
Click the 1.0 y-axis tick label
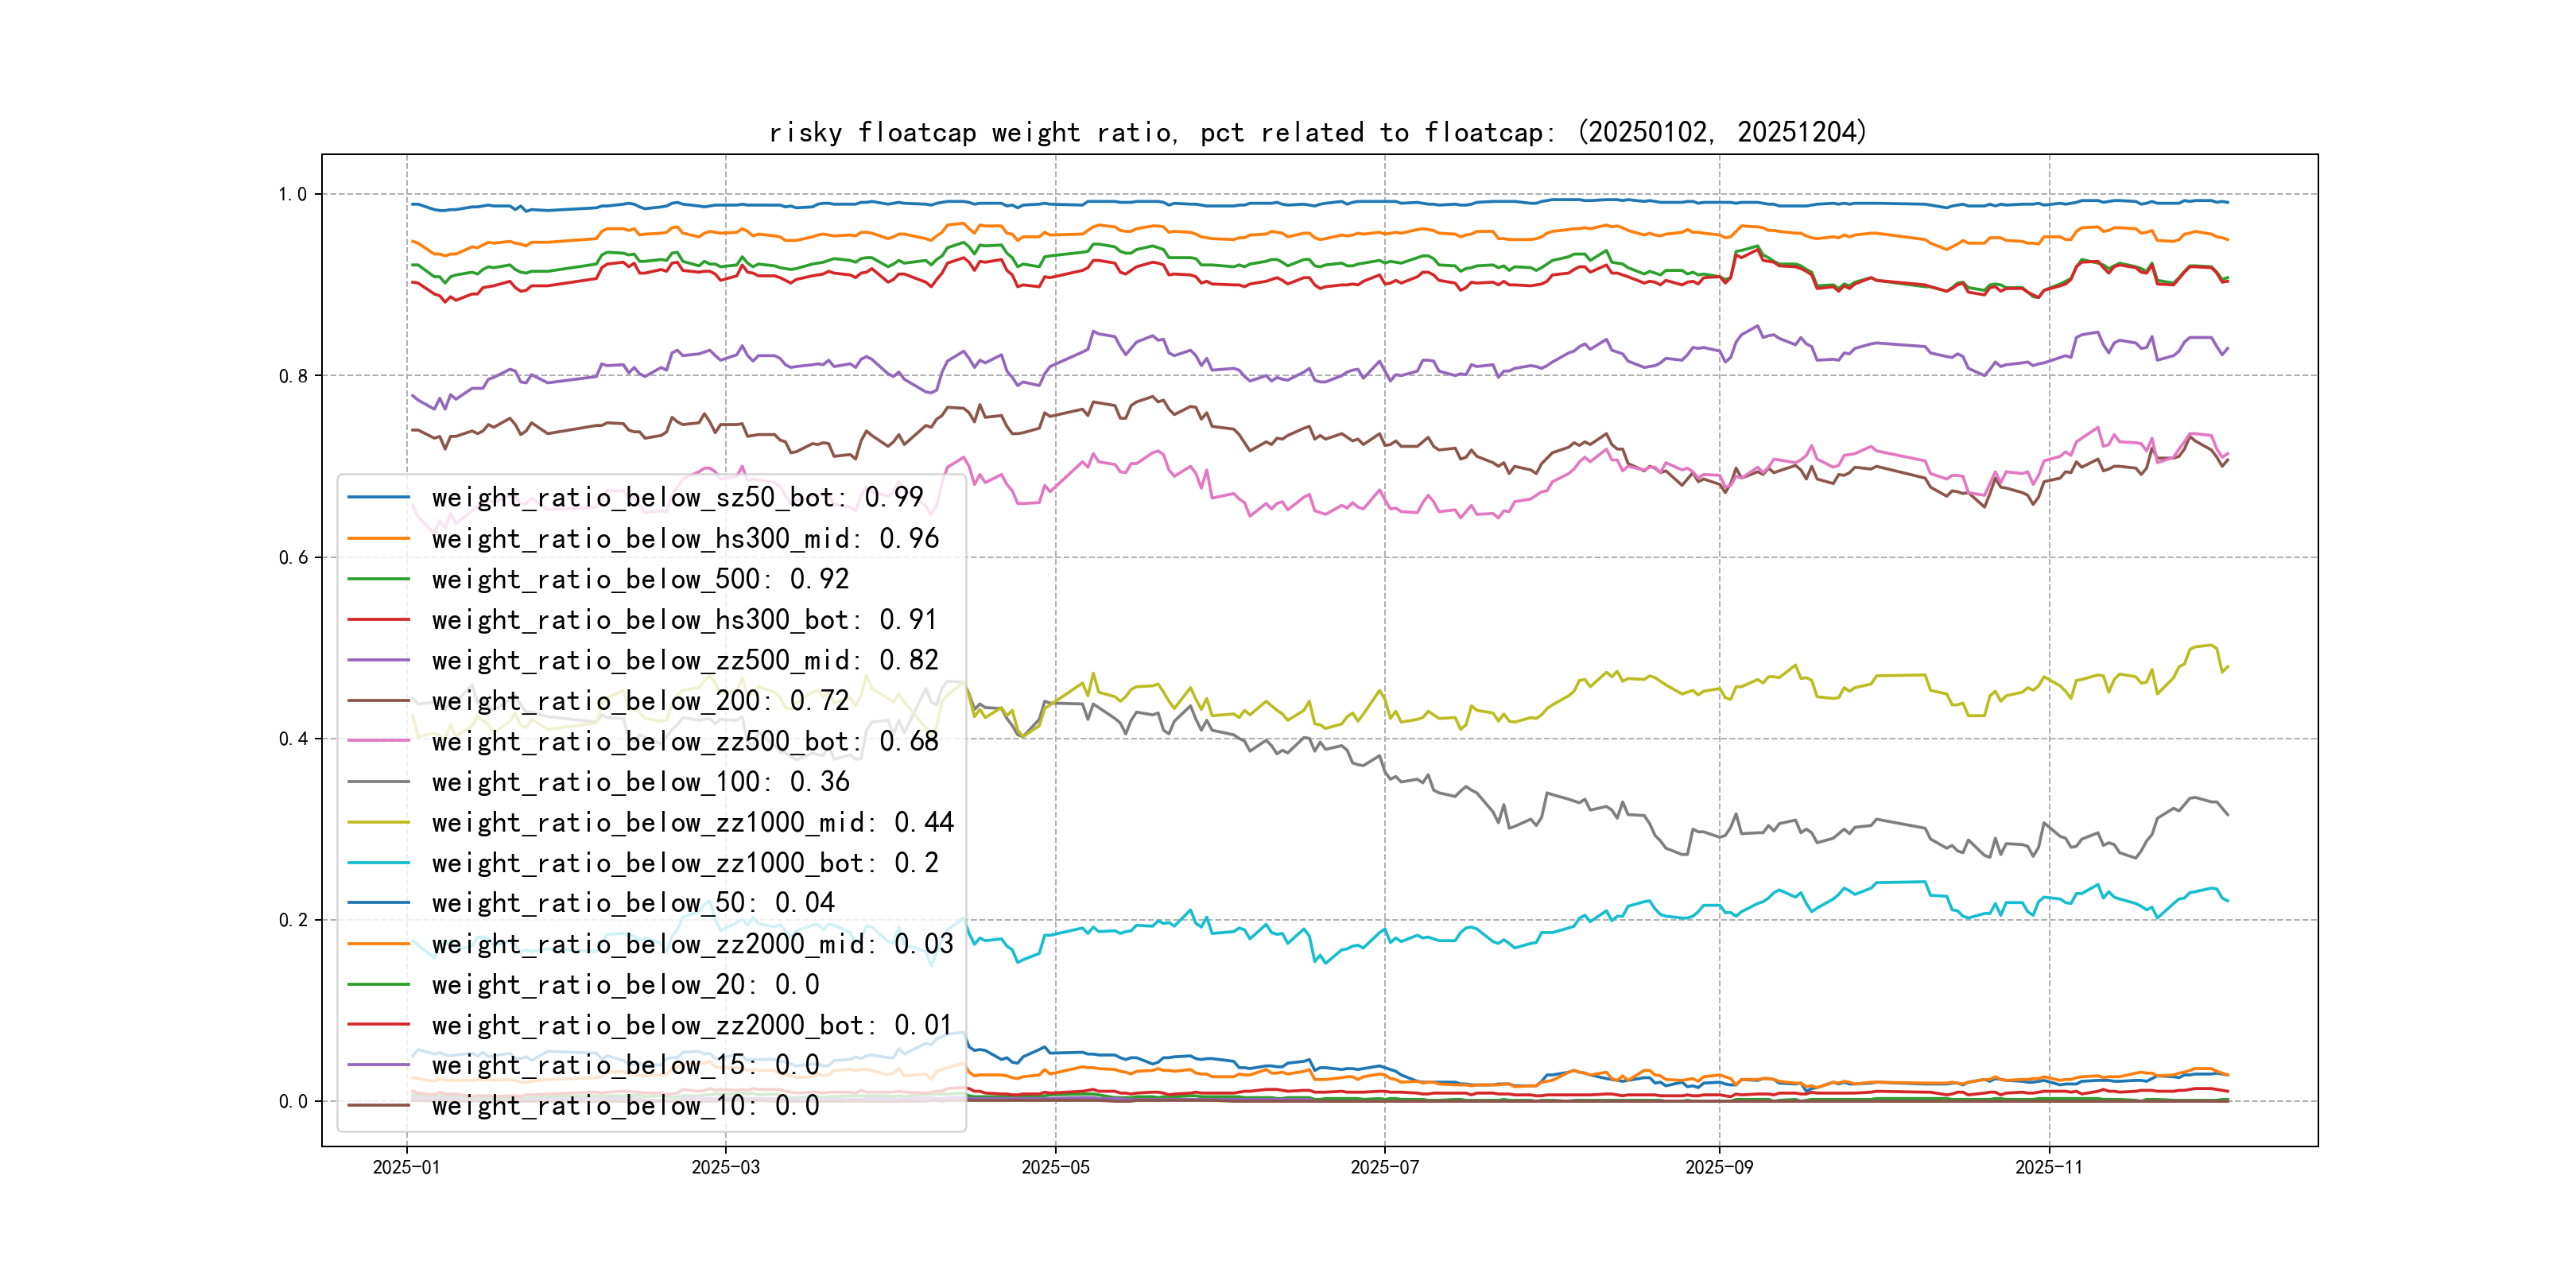pyautogui.click(x=293, y=194)
